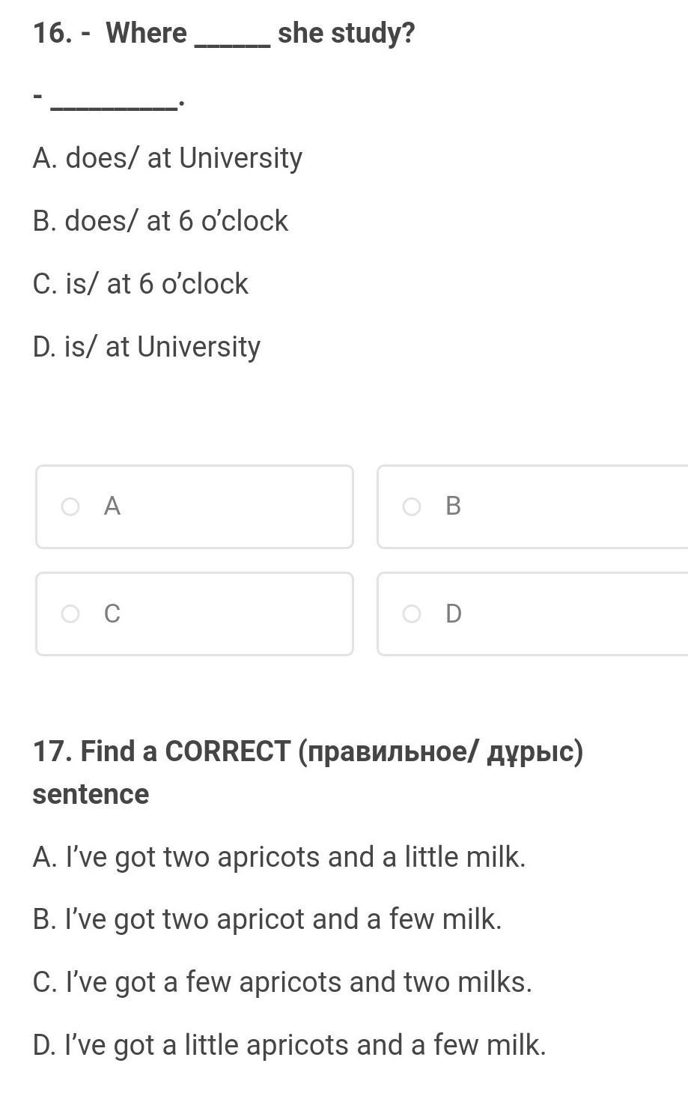Click the letter A label in answer box

coord(112,506)
